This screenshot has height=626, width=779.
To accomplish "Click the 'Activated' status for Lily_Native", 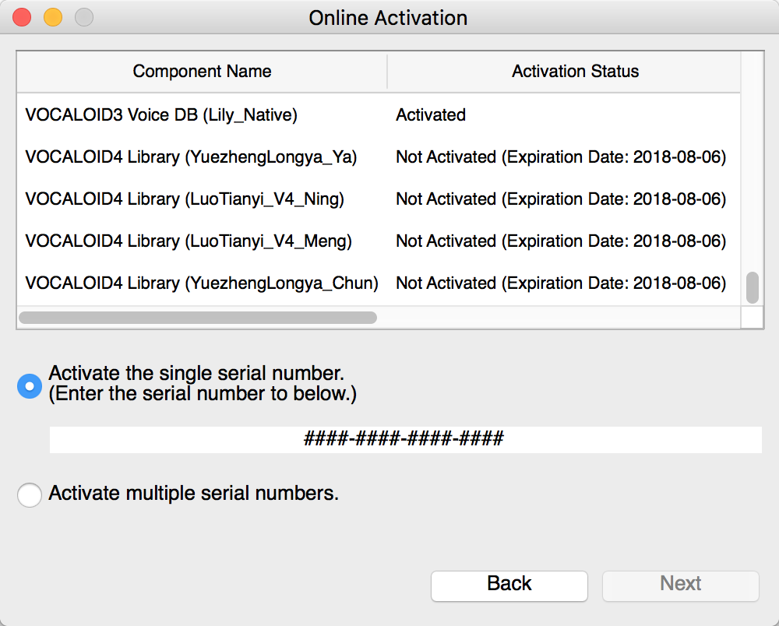I will click(431, 114).
